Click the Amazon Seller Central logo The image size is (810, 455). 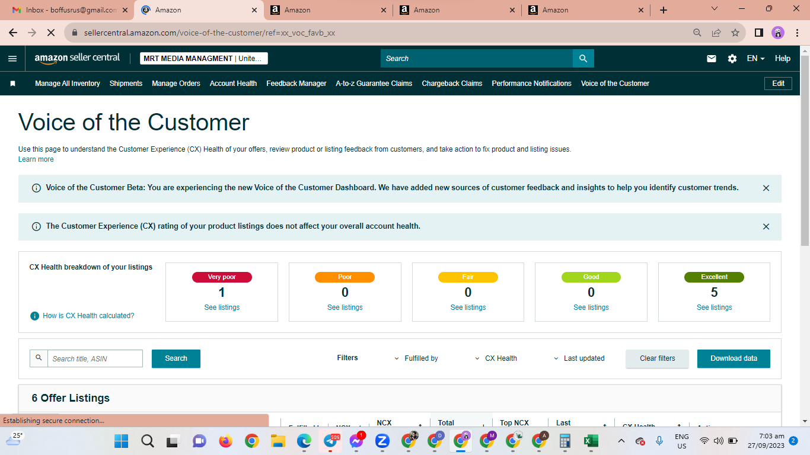[77, 58]
